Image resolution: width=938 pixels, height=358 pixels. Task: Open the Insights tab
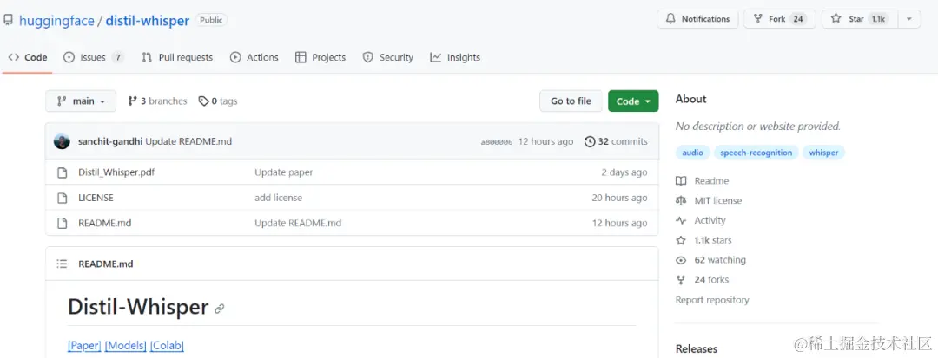pyautogui.click(x=455, y=57)
